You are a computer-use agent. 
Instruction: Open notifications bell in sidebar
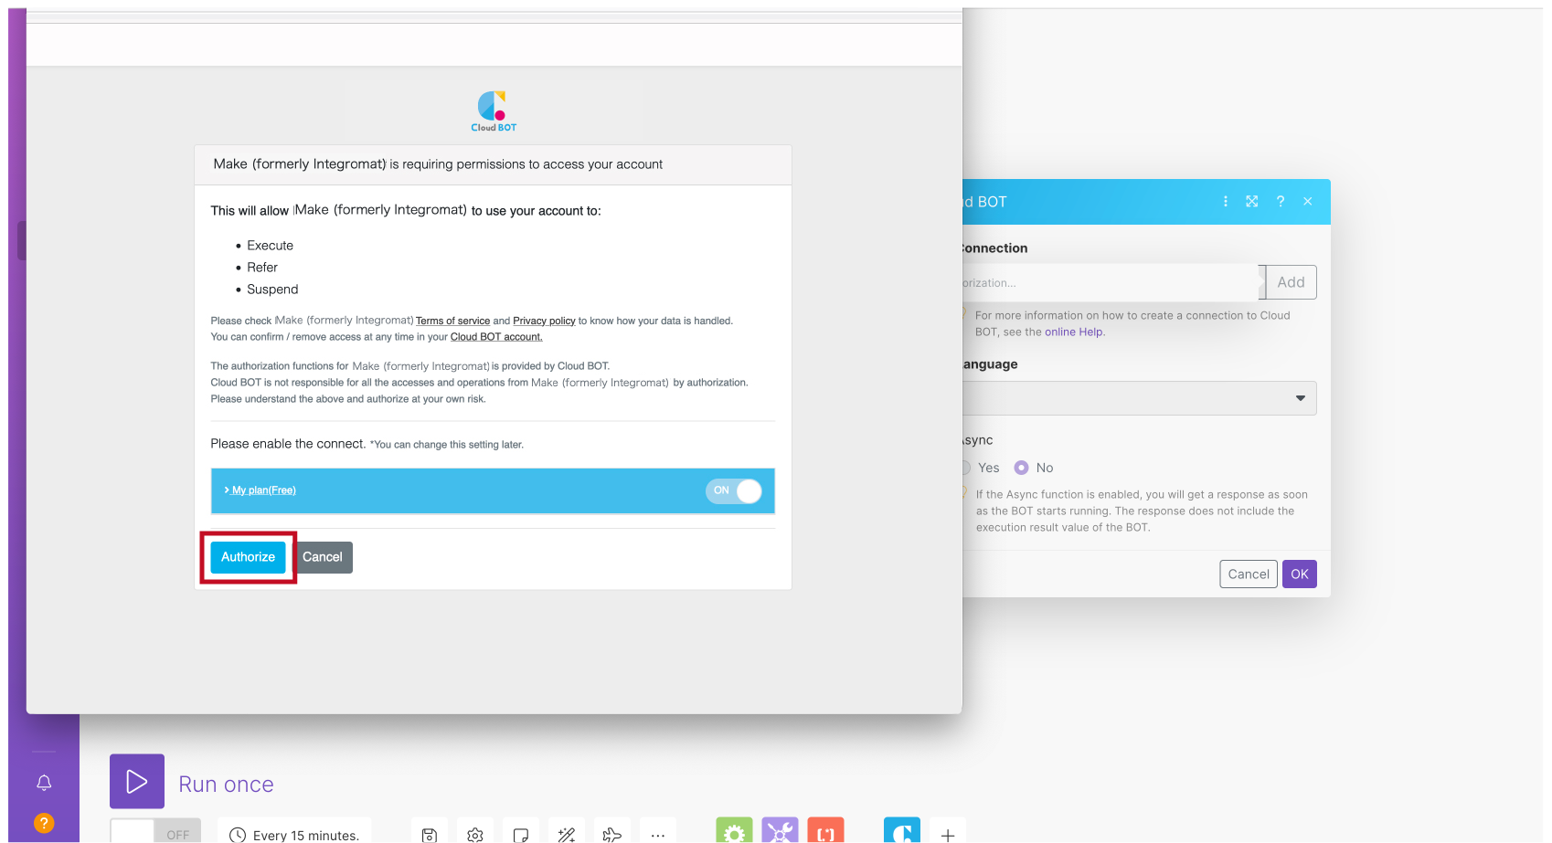click(x=44, y=783)
